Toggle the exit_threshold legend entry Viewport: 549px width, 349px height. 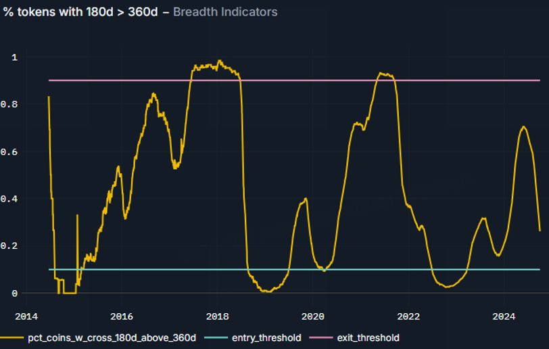tap(355, 338)
